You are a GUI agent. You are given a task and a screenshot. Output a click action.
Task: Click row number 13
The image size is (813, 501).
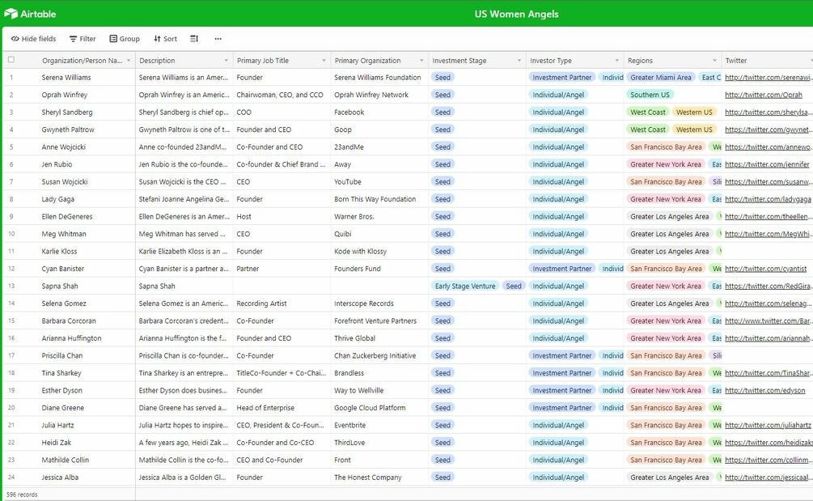tap(11, 287)
